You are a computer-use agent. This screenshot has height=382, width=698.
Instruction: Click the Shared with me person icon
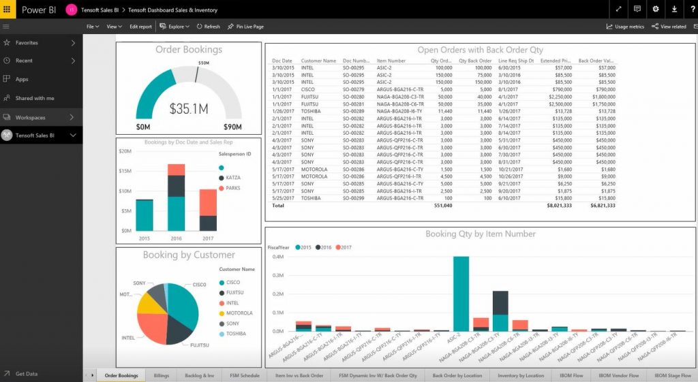coord(7,98)
